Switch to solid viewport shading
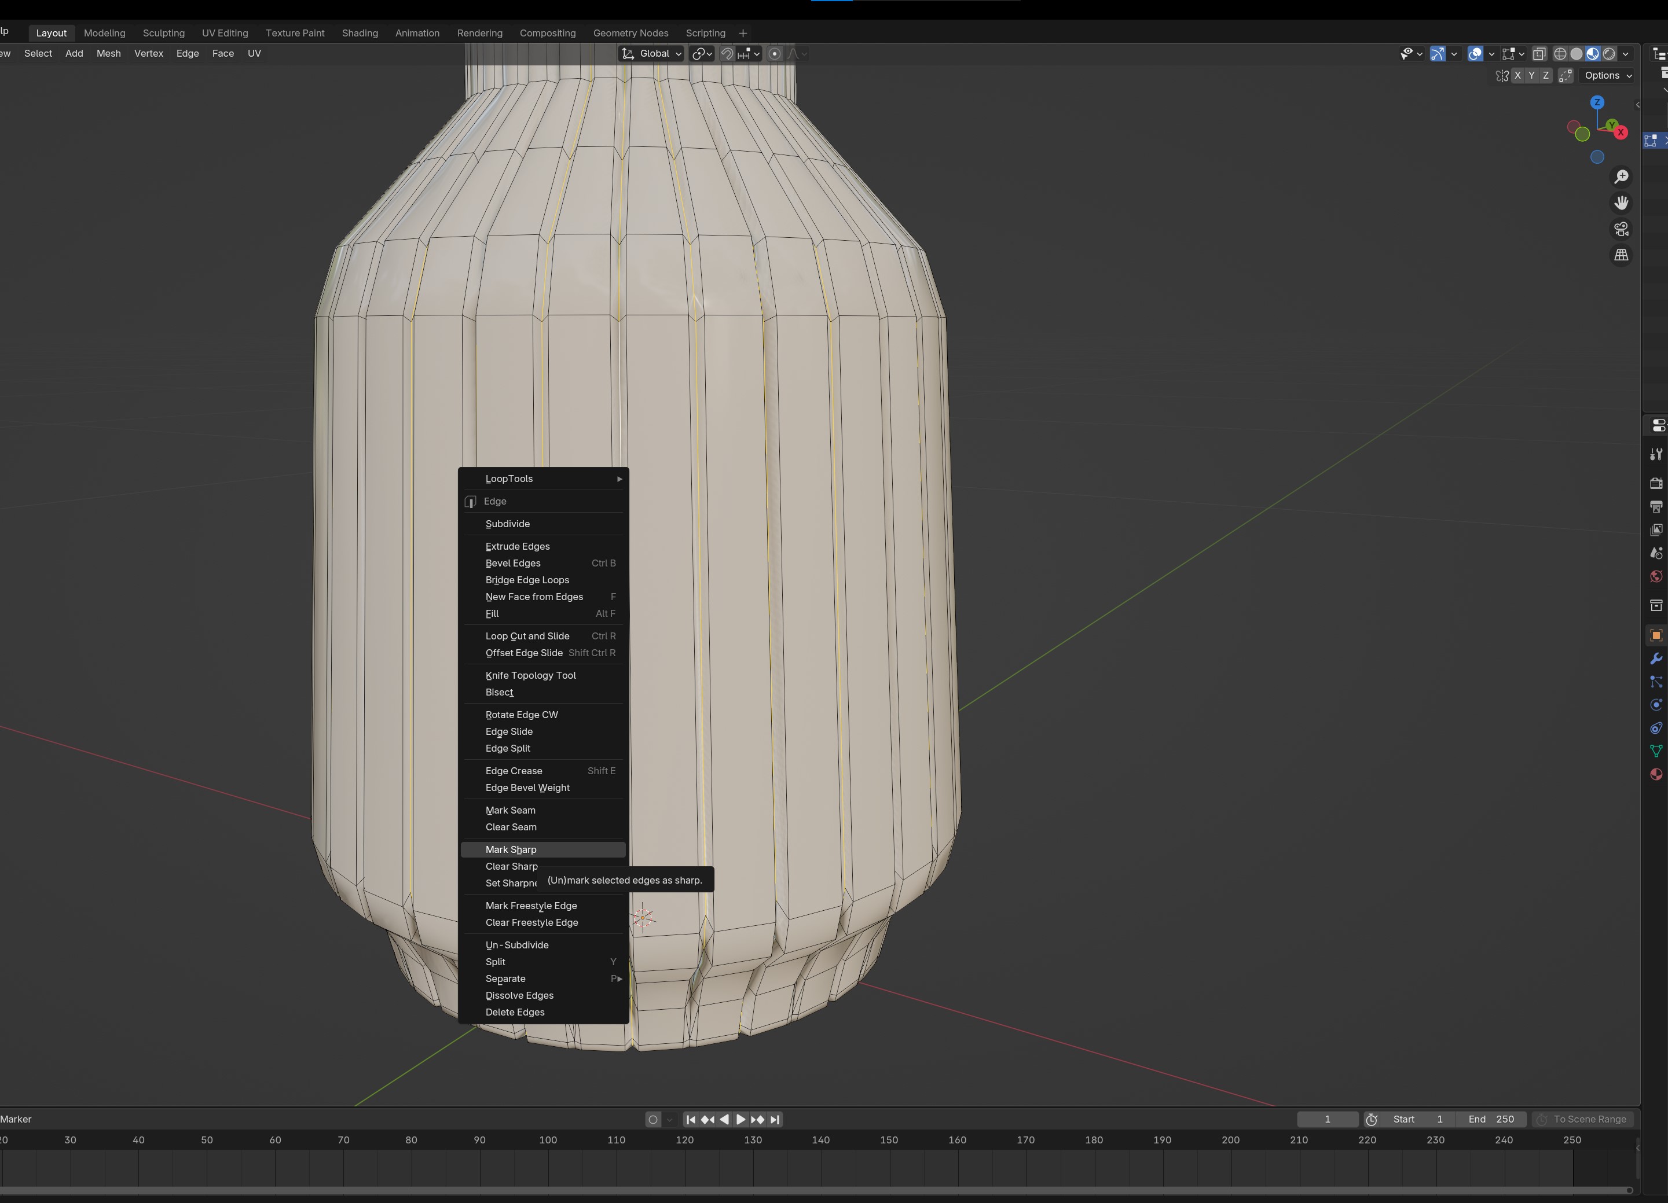This screenshot has height=1203, width=1668. [x=1576, y=54]
